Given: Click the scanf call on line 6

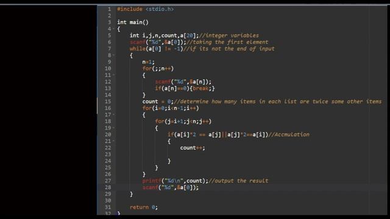Looking at the screenshot, I should click(x=158, y=42).
